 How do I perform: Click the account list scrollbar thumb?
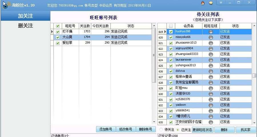pyautogui.click(x=154, y=55)
